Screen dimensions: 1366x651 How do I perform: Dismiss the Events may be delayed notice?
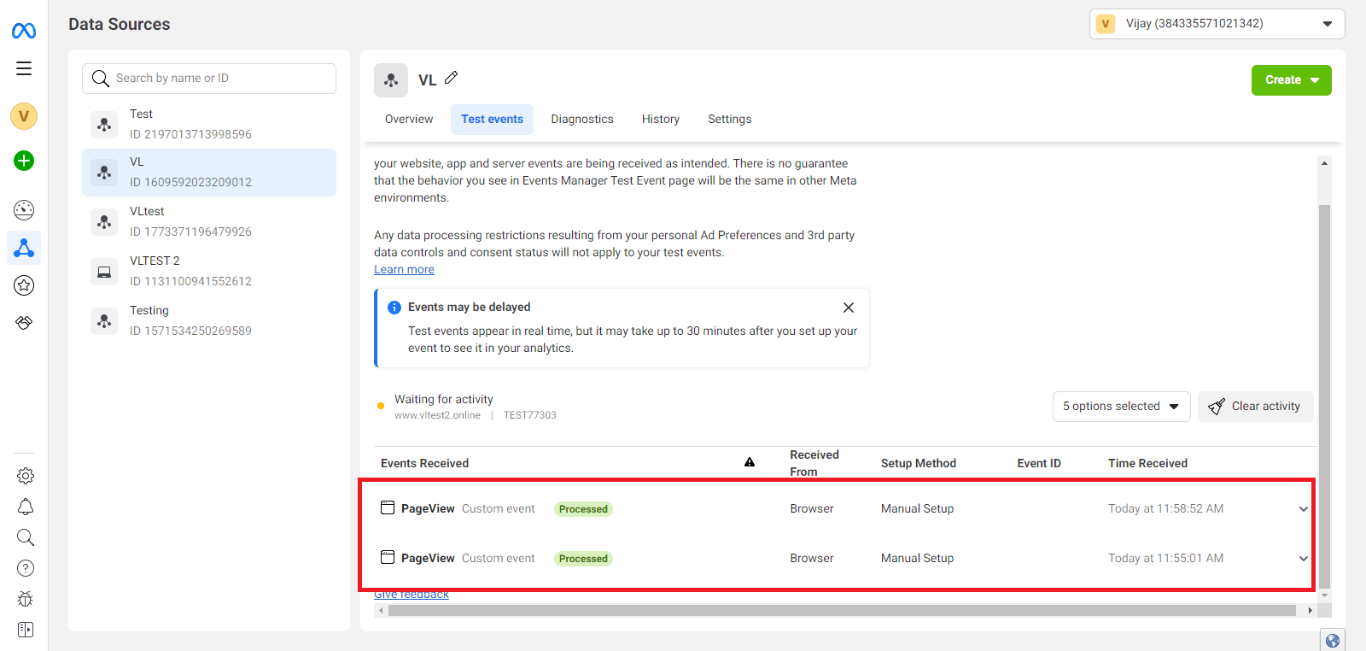pos(849,308)
